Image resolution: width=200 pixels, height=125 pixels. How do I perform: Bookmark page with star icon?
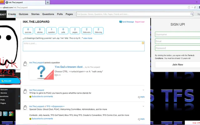(x=189, y=7)
